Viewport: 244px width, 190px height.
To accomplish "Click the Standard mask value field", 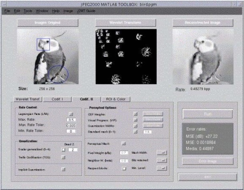I will coord(147,132).
